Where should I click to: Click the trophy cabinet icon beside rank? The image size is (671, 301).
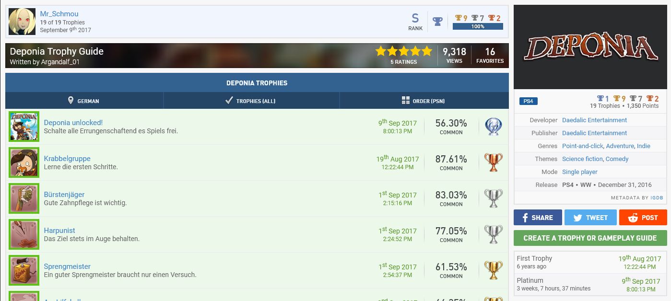[x=437, y=22]
